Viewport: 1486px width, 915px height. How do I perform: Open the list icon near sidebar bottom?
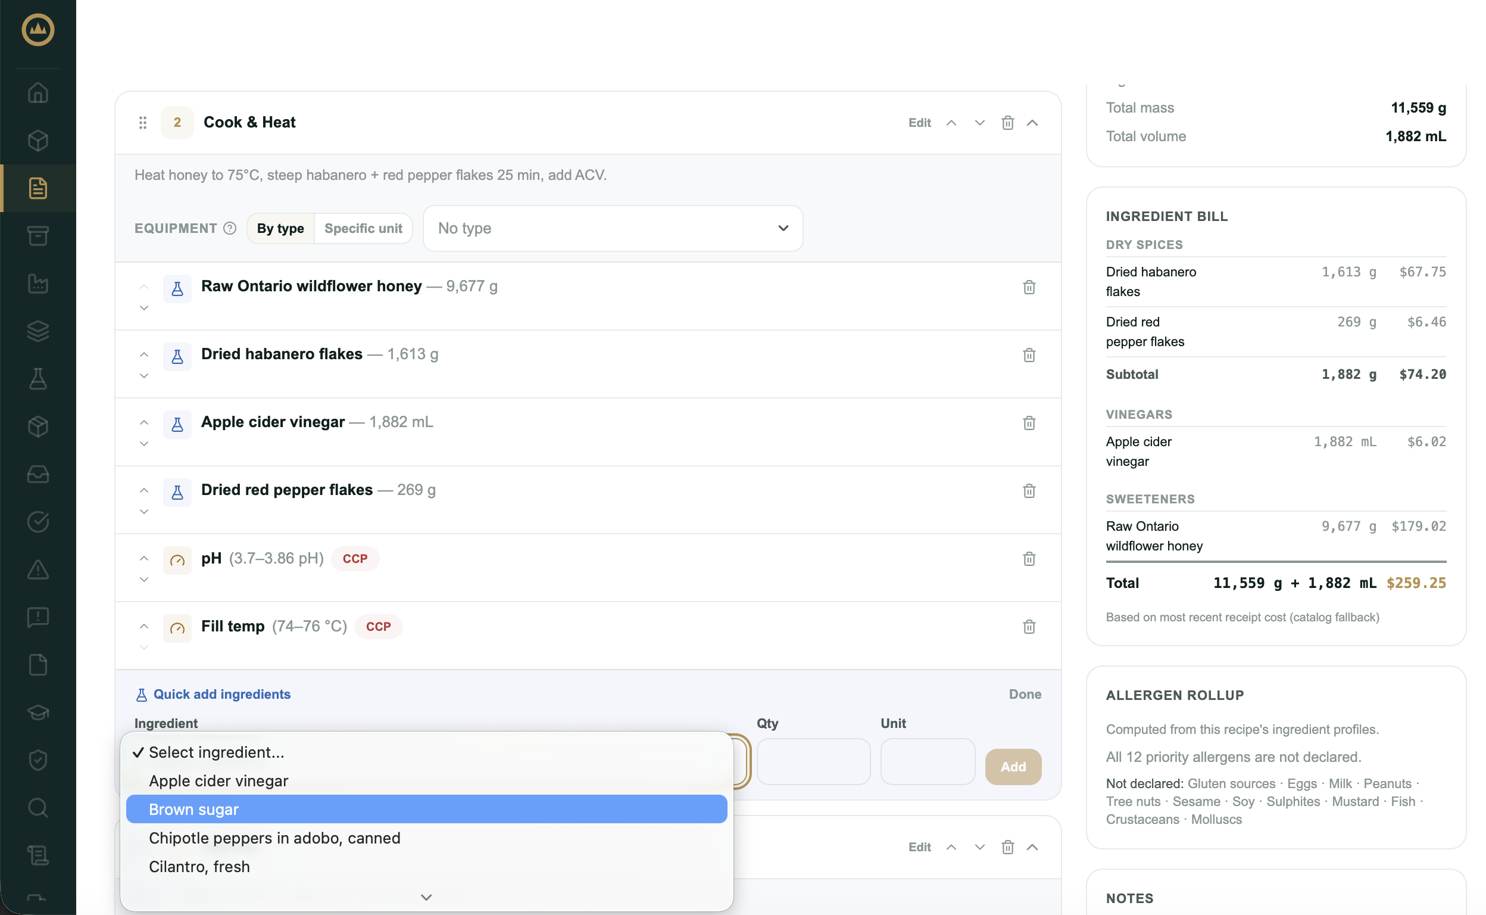[x=38, y=855]
